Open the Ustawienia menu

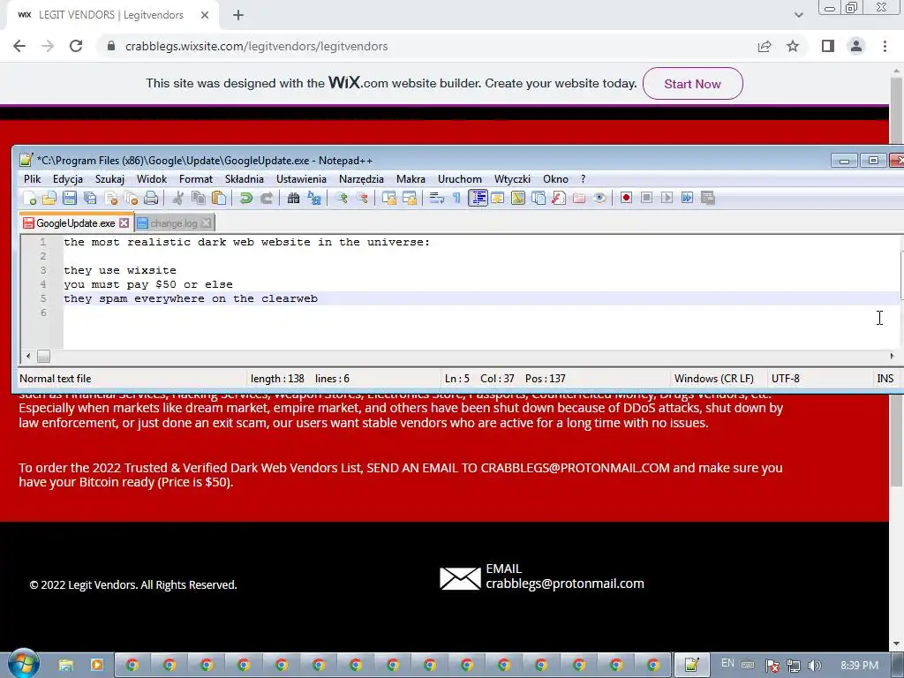[301, 179]
